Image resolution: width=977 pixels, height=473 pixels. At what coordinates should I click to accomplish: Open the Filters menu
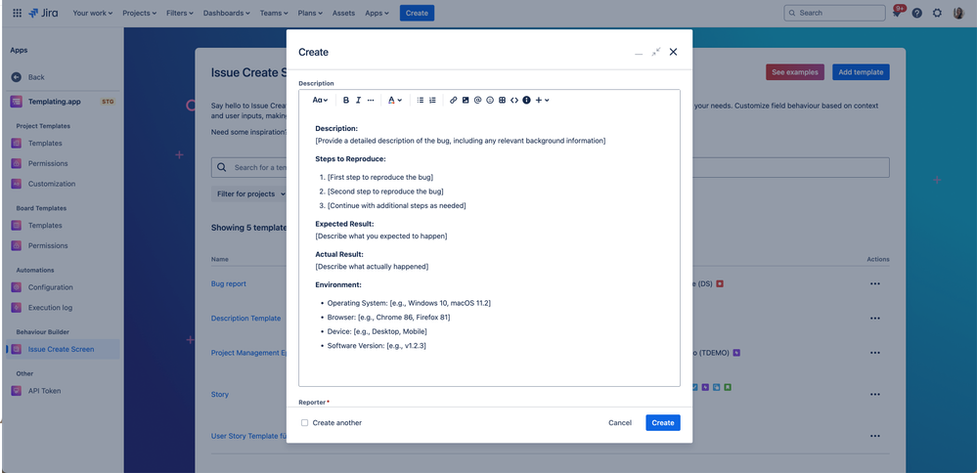coord(180,13)
